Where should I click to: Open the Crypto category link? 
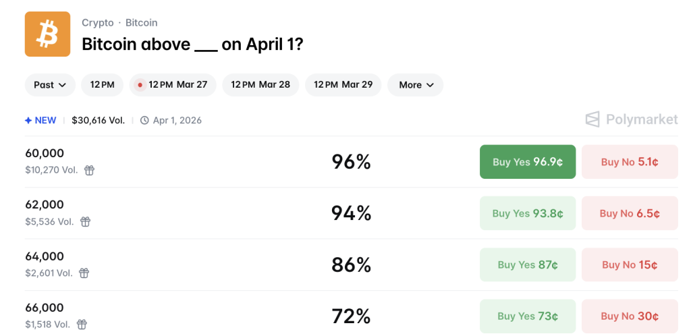(x=97, y=23)
